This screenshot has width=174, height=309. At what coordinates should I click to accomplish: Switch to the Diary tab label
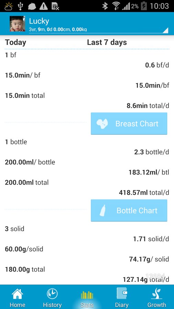point(122,305)
